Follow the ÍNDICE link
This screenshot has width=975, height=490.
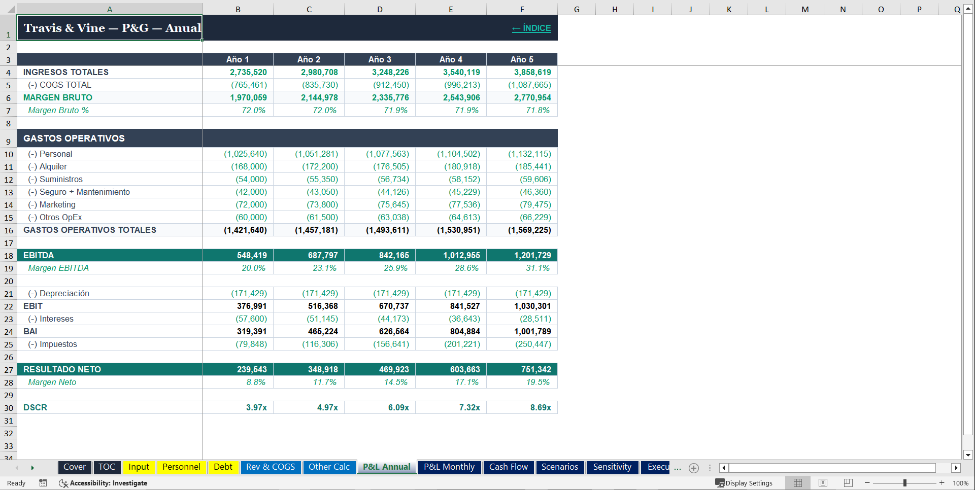531,28
